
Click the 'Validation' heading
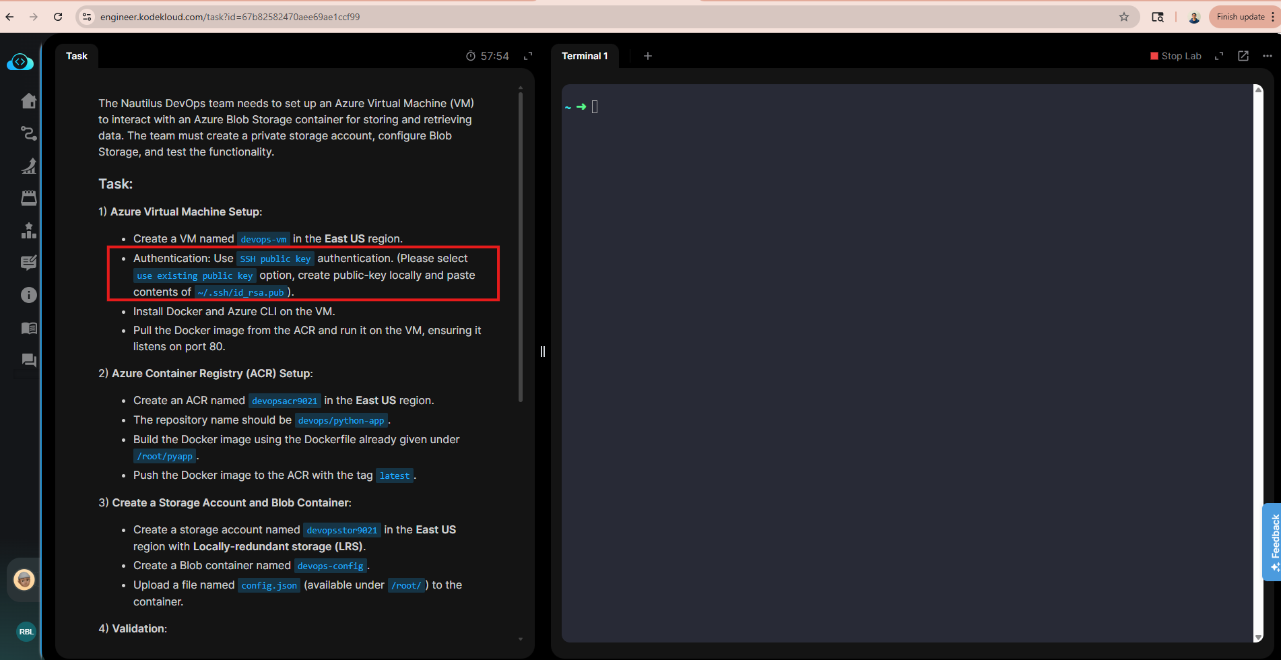click(x=139, y=628)
